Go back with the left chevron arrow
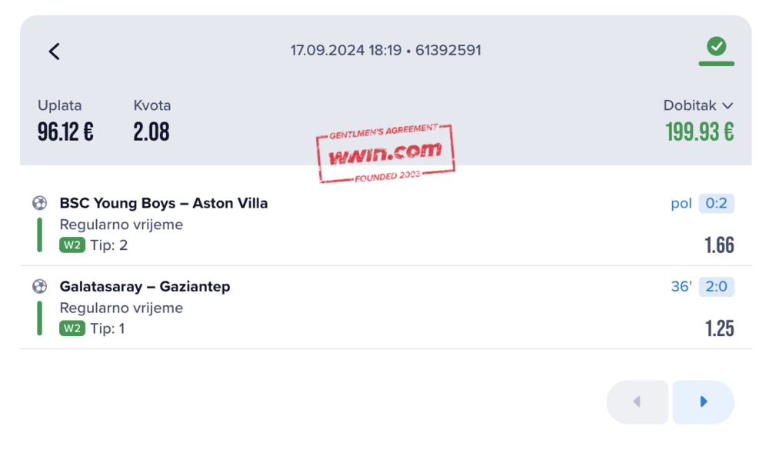The width and height of the screenshot is (769, 456). pyautogui.click(x=54, y=52)
